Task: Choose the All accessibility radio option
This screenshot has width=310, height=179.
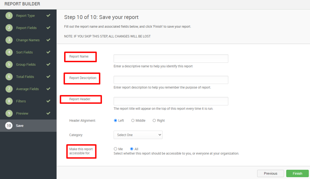Action: click(132, 149)
